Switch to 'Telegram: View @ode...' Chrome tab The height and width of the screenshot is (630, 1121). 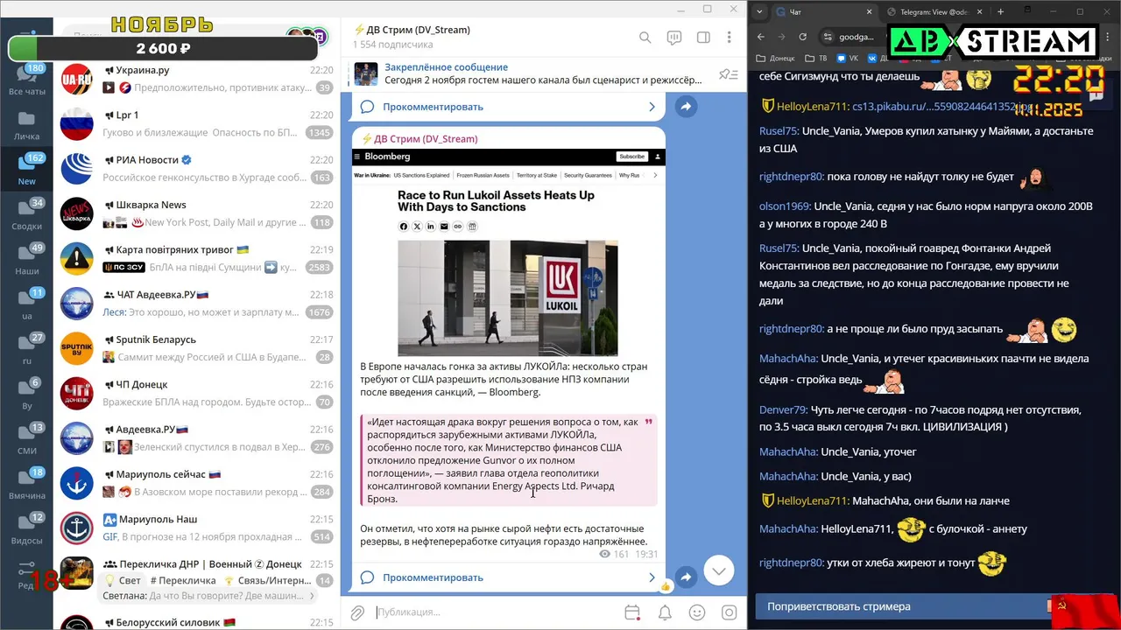point(934,11)
